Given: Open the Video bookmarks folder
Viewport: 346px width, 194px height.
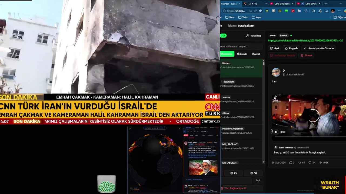Looking at the screenshot, I should 243,17.
